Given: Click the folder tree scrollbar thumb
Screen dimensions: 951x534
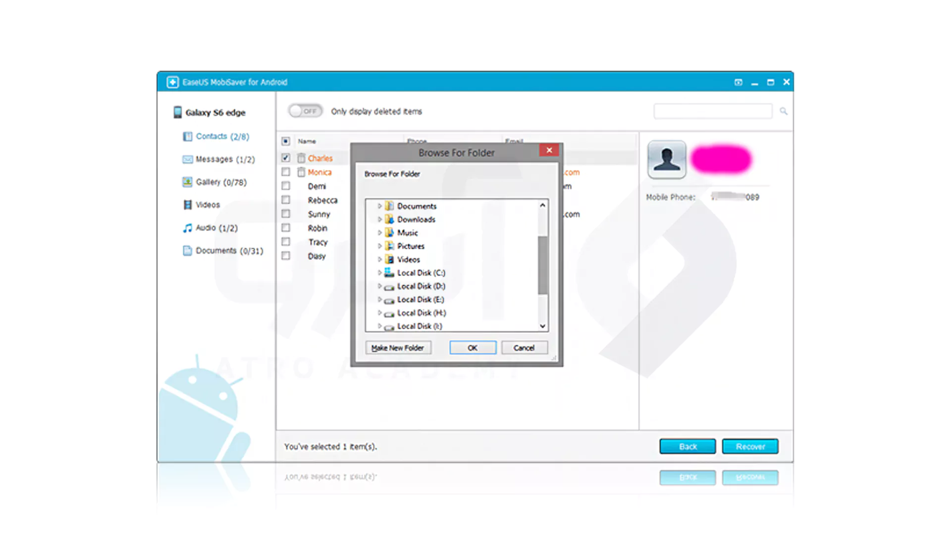Looking at the screenshot, I should click(x=543, y=265).
